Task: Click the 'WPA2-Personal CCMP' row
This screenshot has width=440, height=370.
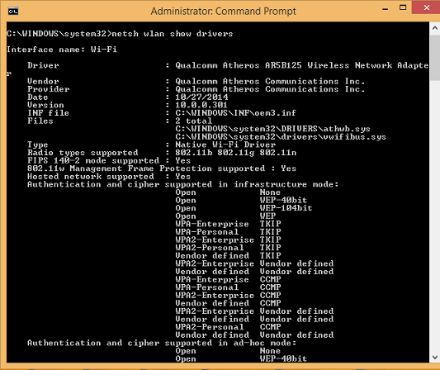Action: click(x=228, y=327)
